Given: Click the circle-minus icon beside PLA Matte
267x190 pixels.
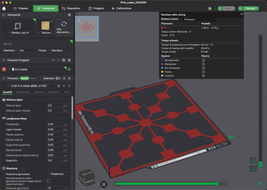Looking at the screenshot, I should pos(69,69).
